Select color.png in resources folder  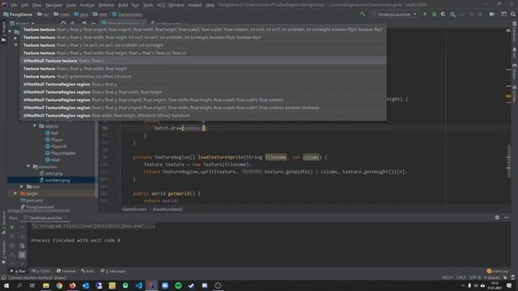tap(53, 174)
